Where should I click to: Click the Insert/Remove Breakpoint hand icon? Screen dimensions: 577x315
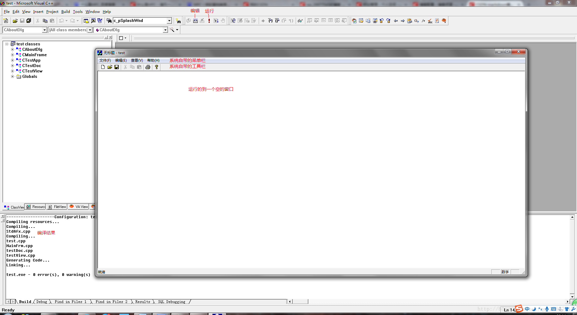[x=223, y=21]
